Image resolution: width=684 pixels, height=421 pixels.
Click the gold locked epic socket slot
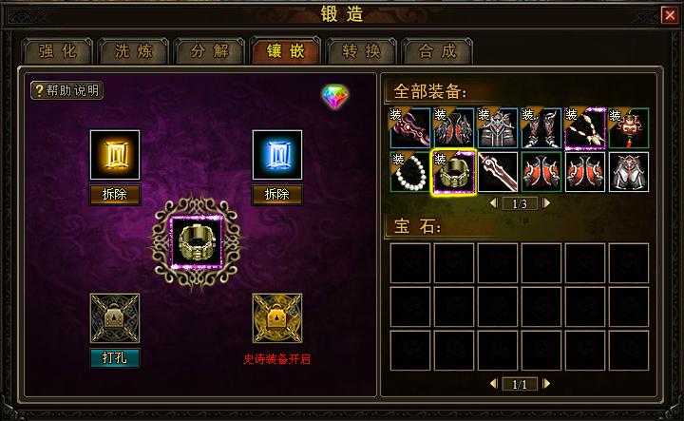pyautogui.click(x=277, y=318)
